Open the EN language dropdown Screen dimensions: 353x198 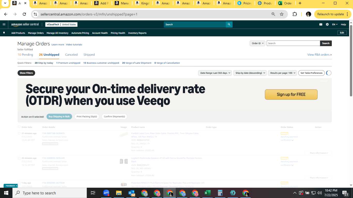(335, 24)
